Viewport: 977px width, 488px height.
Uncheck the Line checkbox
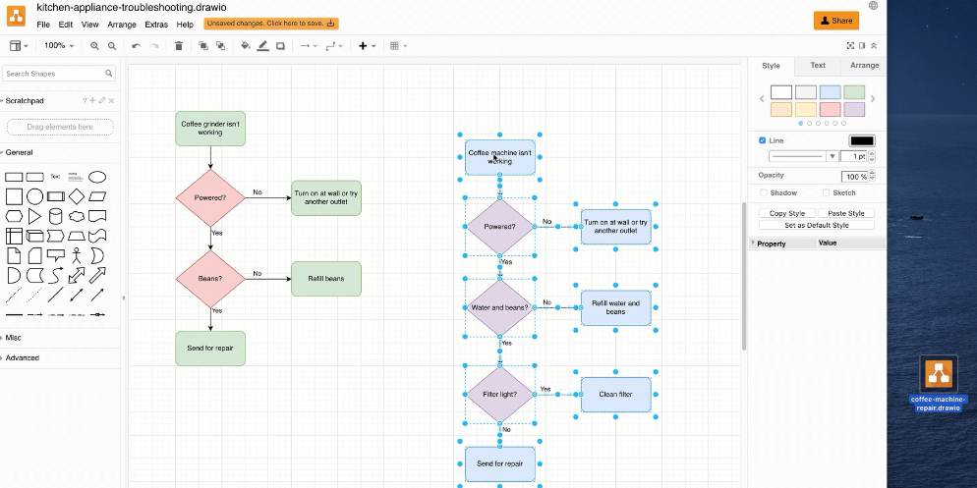(x=763, y=140)
